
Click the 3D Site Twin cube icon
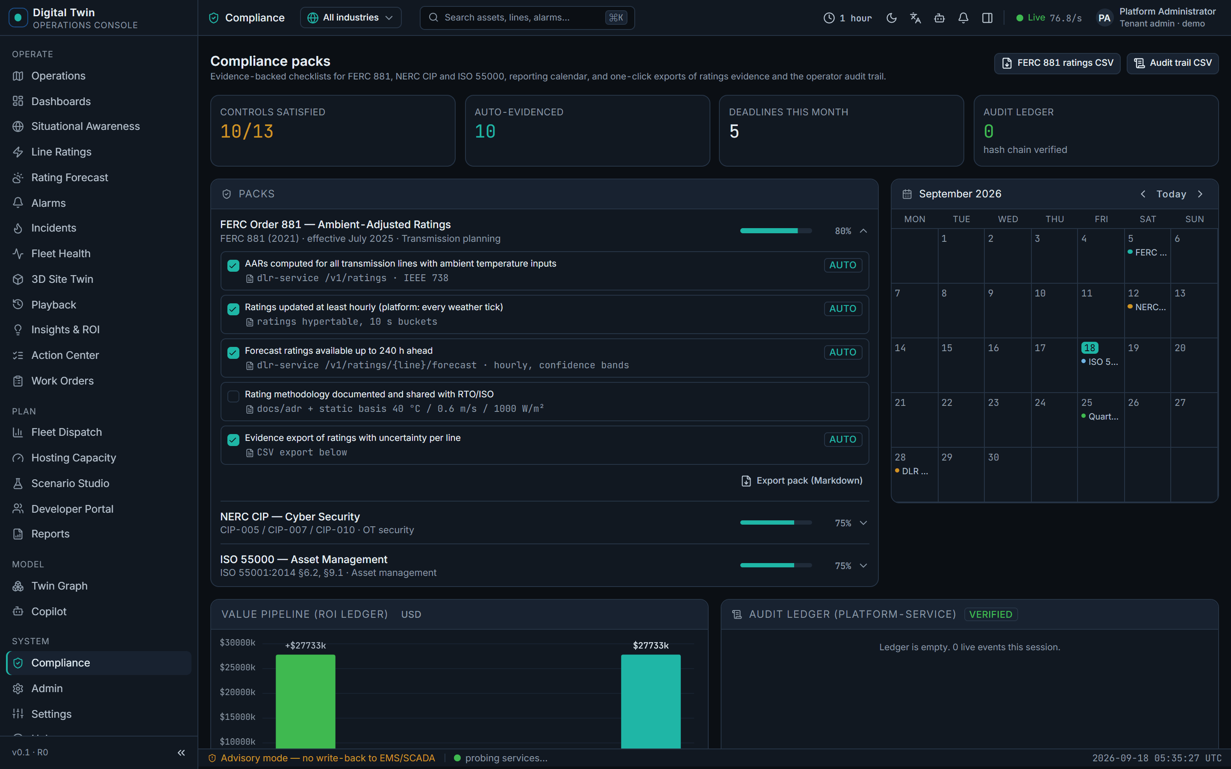[18, 279]
